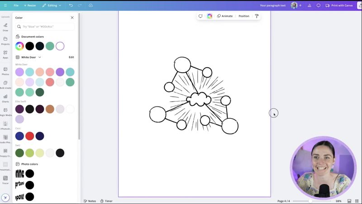
Task: Open the page thumbnails view icon
Action: pyautogui.click(x=349, y=201)
